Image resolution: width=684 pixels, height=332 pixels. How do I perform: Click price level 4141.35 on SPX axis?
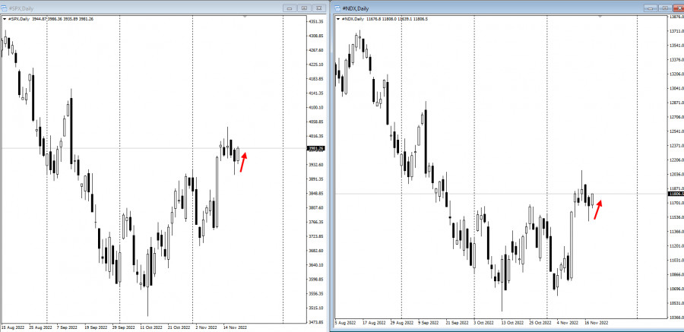pos(316,93)
